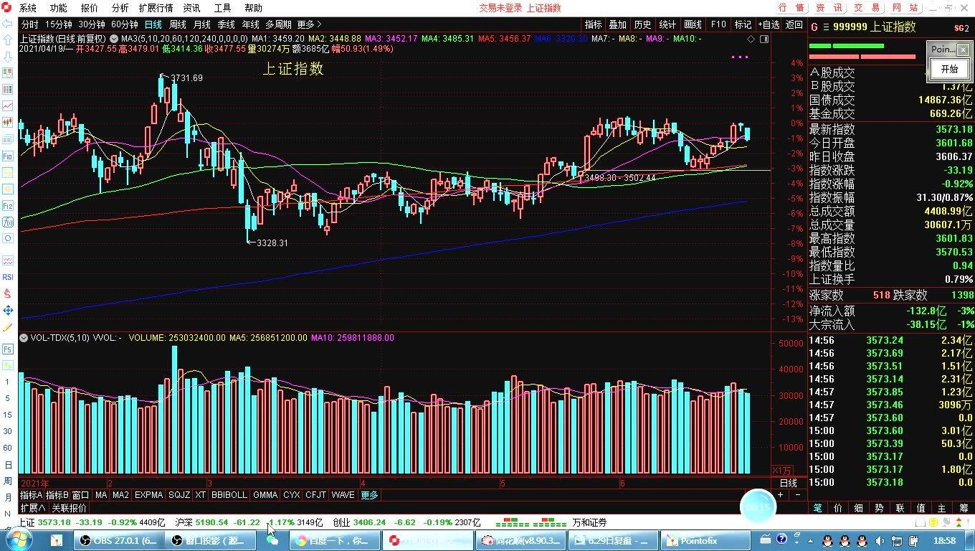Click the plus zoom button below chart

781,495
